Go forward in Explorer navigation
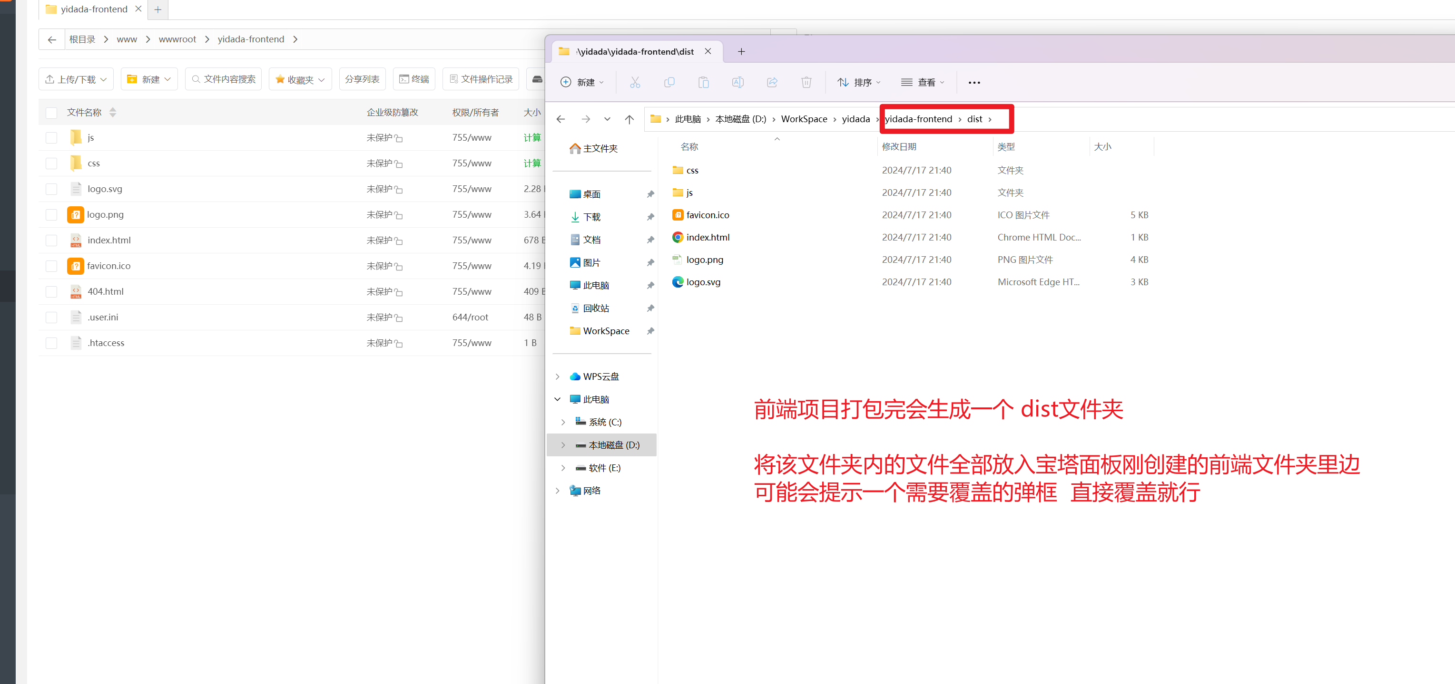Screen dimensions: 1455x684 pyautogui.click(x=586, y=119)
